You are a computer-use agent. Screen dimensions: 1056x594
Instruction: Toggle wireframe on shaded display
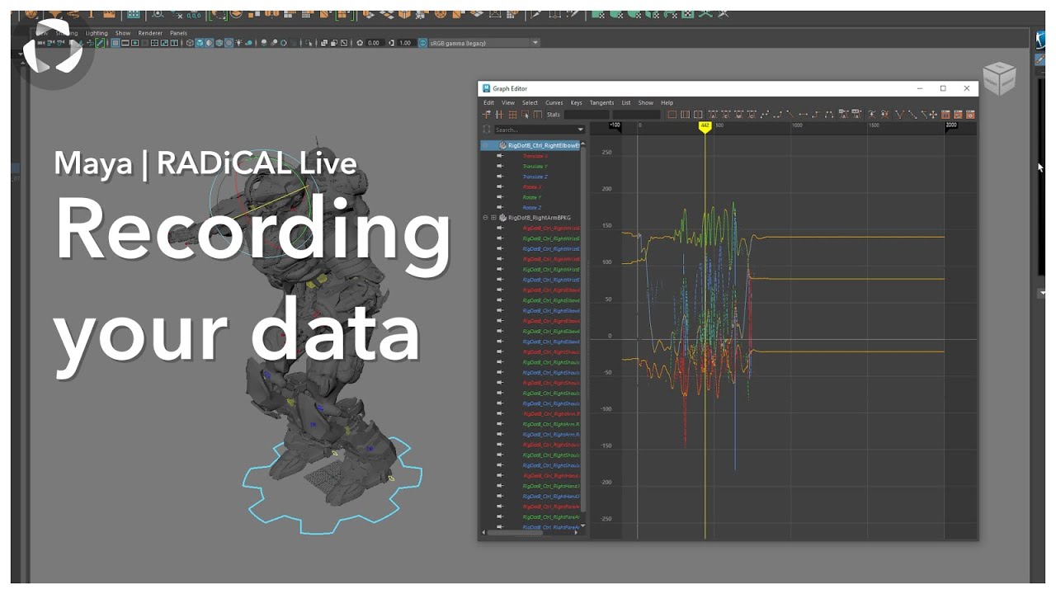(x=219, y=42)
